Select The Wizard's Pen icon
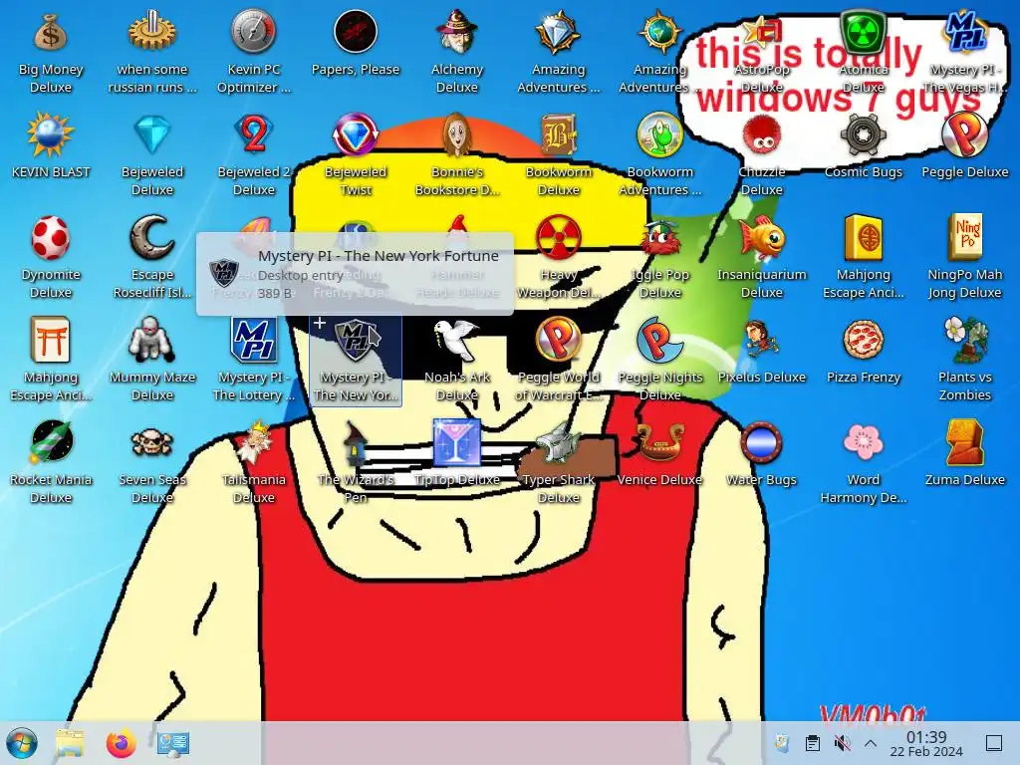This screenshot has height=765, width=1020. tap(356, 442)
